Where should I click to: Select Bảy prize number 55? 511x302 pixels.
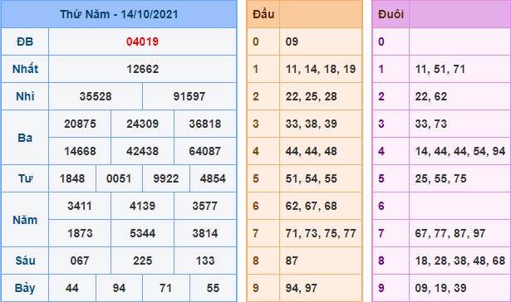[213, 288]
